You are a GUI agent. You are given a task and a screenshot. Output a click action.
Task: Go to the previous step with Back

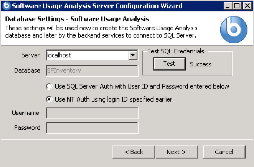134,152
